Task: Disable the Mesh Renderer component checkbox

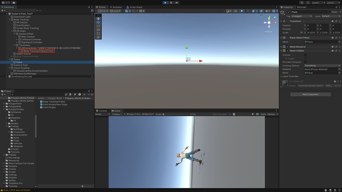Action: click(x=288, y=47)
